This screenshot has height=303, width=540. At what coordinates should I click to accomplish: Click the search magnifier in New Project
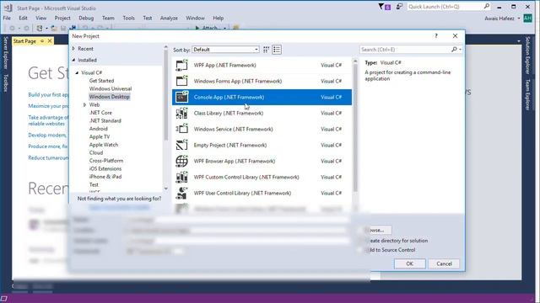(454, 50)
